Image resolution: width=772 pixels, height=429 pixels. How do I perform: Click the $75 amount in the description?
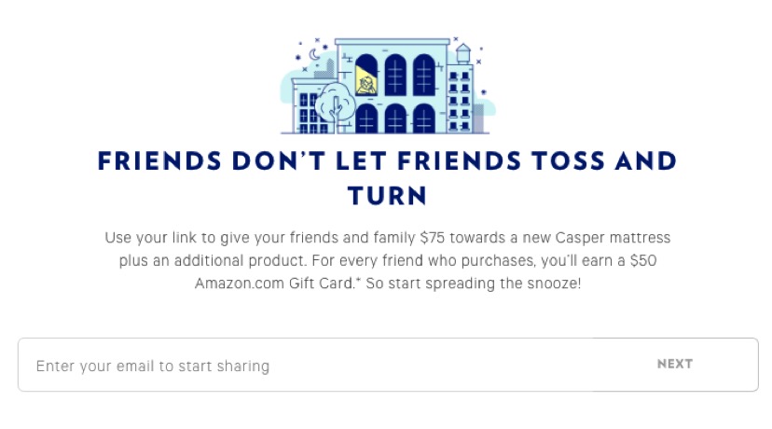432,238
